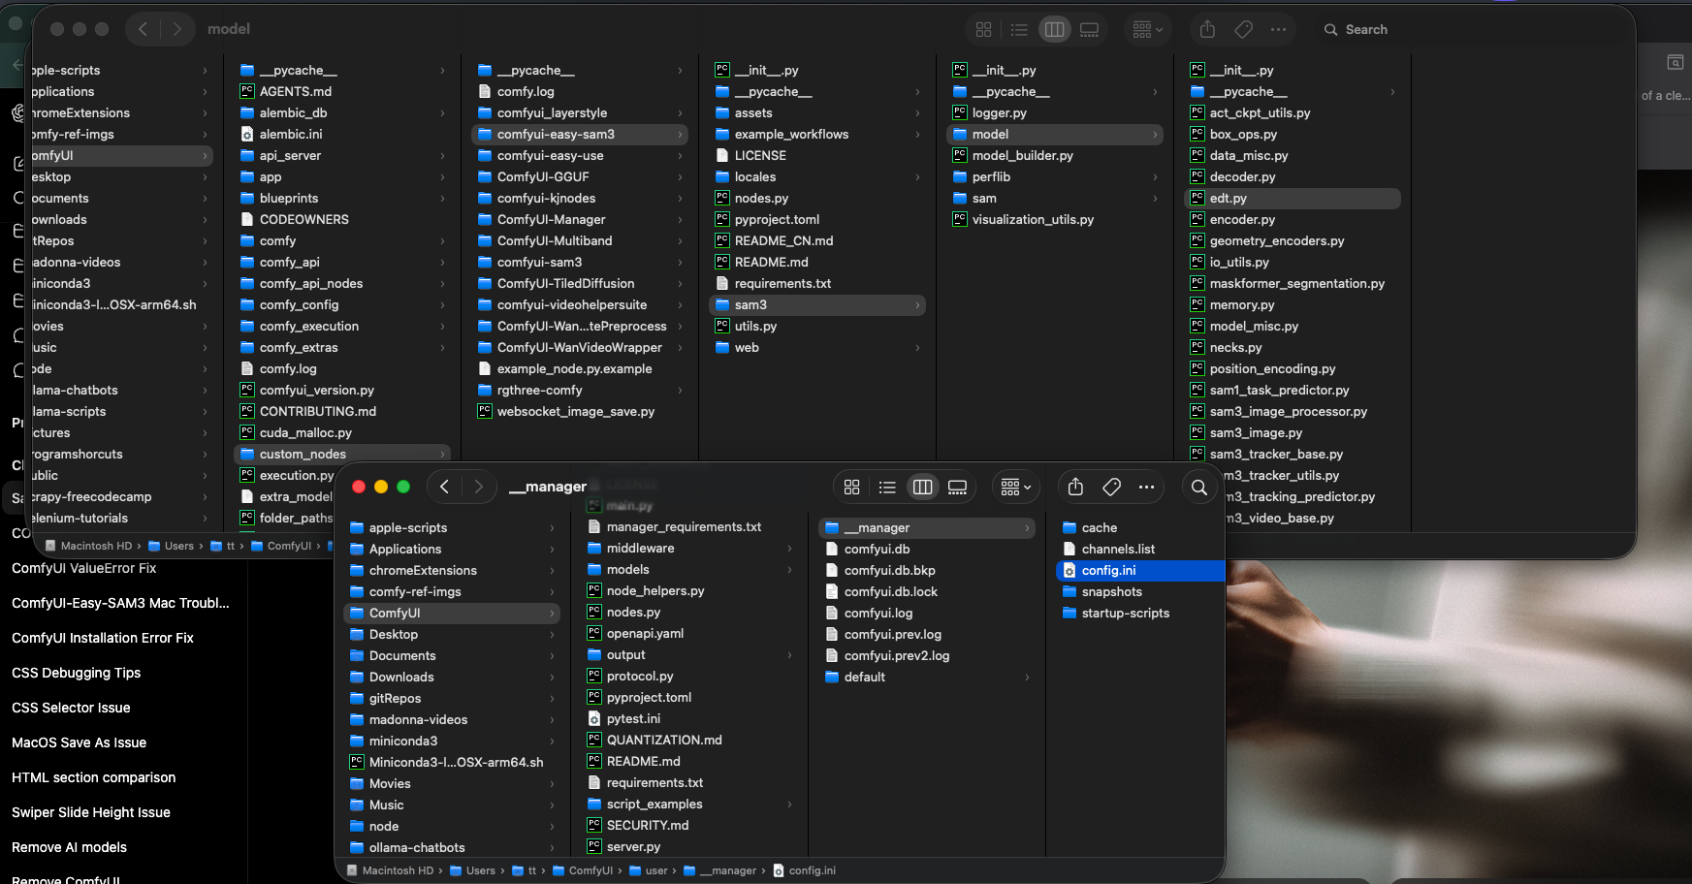Open the 'ComfyUI ValueError Fix' chat
Viewport: 1692px width, 884px height.
83,568
